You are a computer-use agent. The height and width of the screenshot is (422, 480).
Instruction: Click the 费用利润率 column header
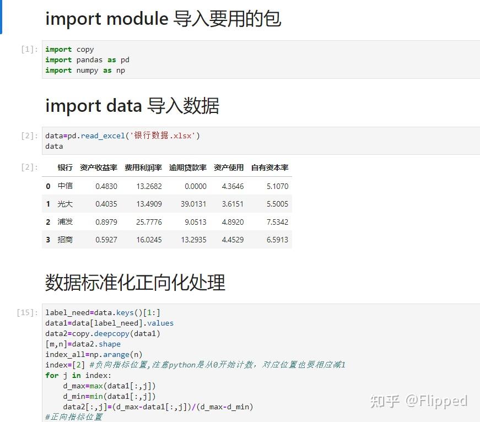coord(143,167)
